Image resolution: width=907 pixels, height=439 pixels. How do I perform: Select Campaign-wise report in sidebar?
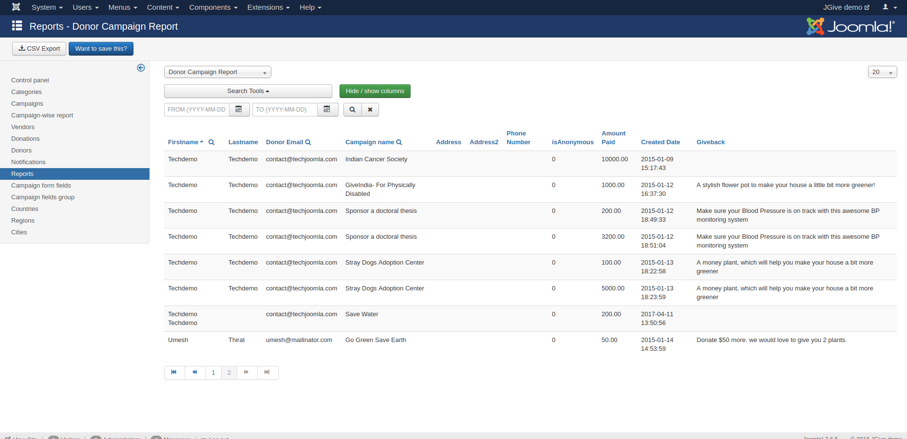pos(42,115)
